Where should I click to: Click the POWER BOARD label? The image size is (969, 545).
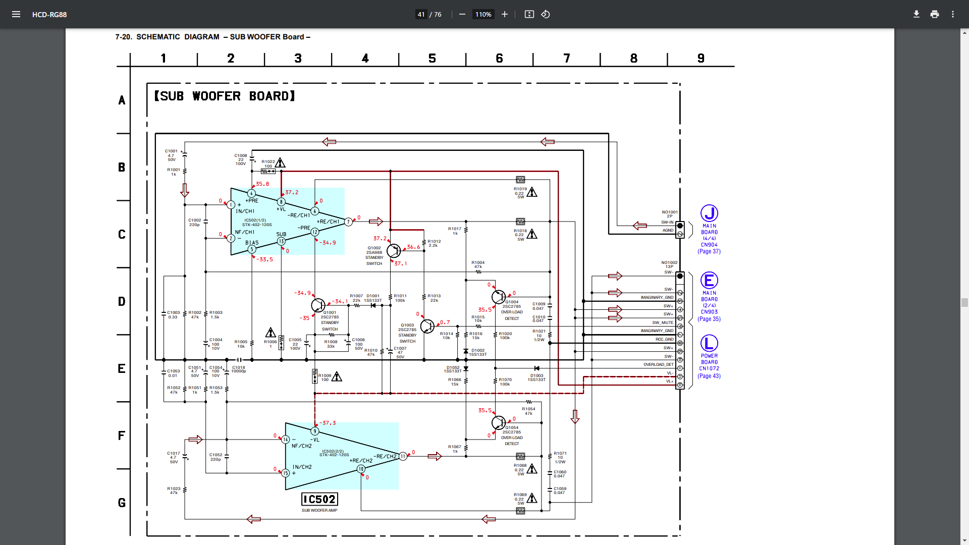(x=709, y=359)
